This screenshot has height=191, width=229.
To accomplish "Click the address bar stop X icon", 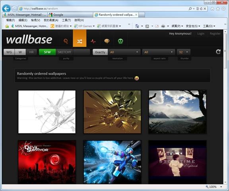I will coord(205,9).
